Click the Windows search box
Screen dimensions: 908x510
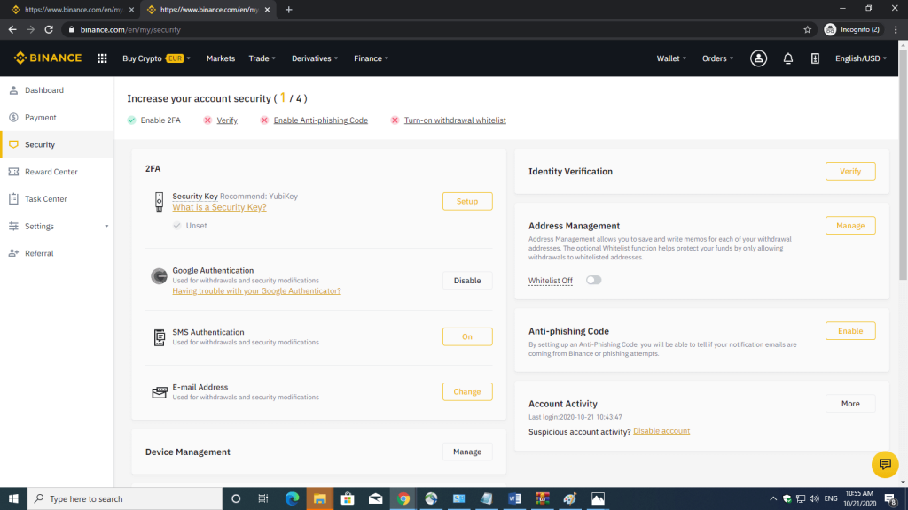tap(124, 498)
